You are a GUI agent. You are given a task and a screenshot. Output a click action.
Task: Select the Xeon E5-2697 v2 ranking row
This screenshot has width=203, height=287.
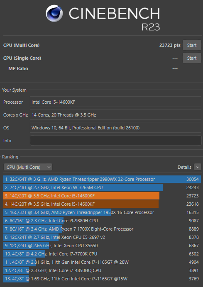click(102, 237)
